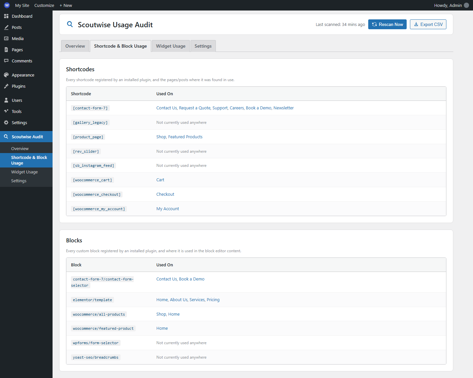This screenshot has height=378, width=473.
Task: Click the Comments bubble icon
Action: click(6, 61)
